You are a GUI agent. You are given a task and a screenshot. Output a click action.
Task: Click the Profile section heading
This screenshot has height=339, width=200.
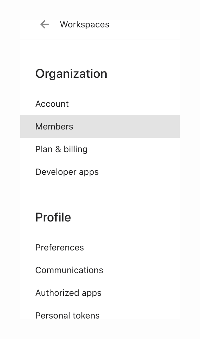(x=53, y=217)
